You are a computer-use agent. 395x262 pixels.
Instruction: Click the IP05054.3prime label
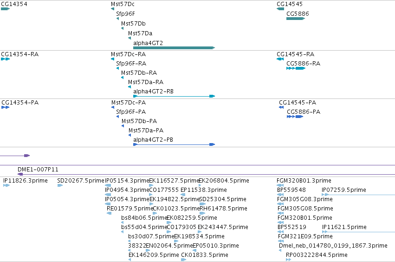click(x=127, y=199)
